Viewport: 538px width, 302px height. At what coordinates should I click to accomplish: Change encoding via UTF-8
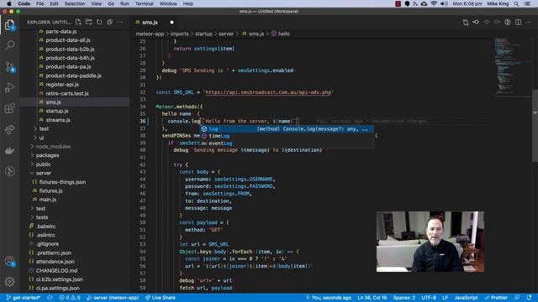pos(429,298)
